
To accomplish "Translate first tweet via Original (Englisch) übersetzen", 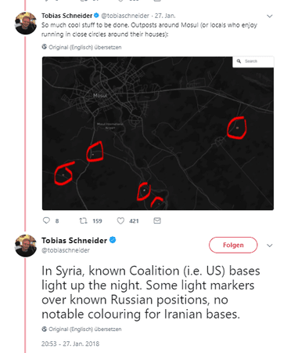I will point(85,47).
